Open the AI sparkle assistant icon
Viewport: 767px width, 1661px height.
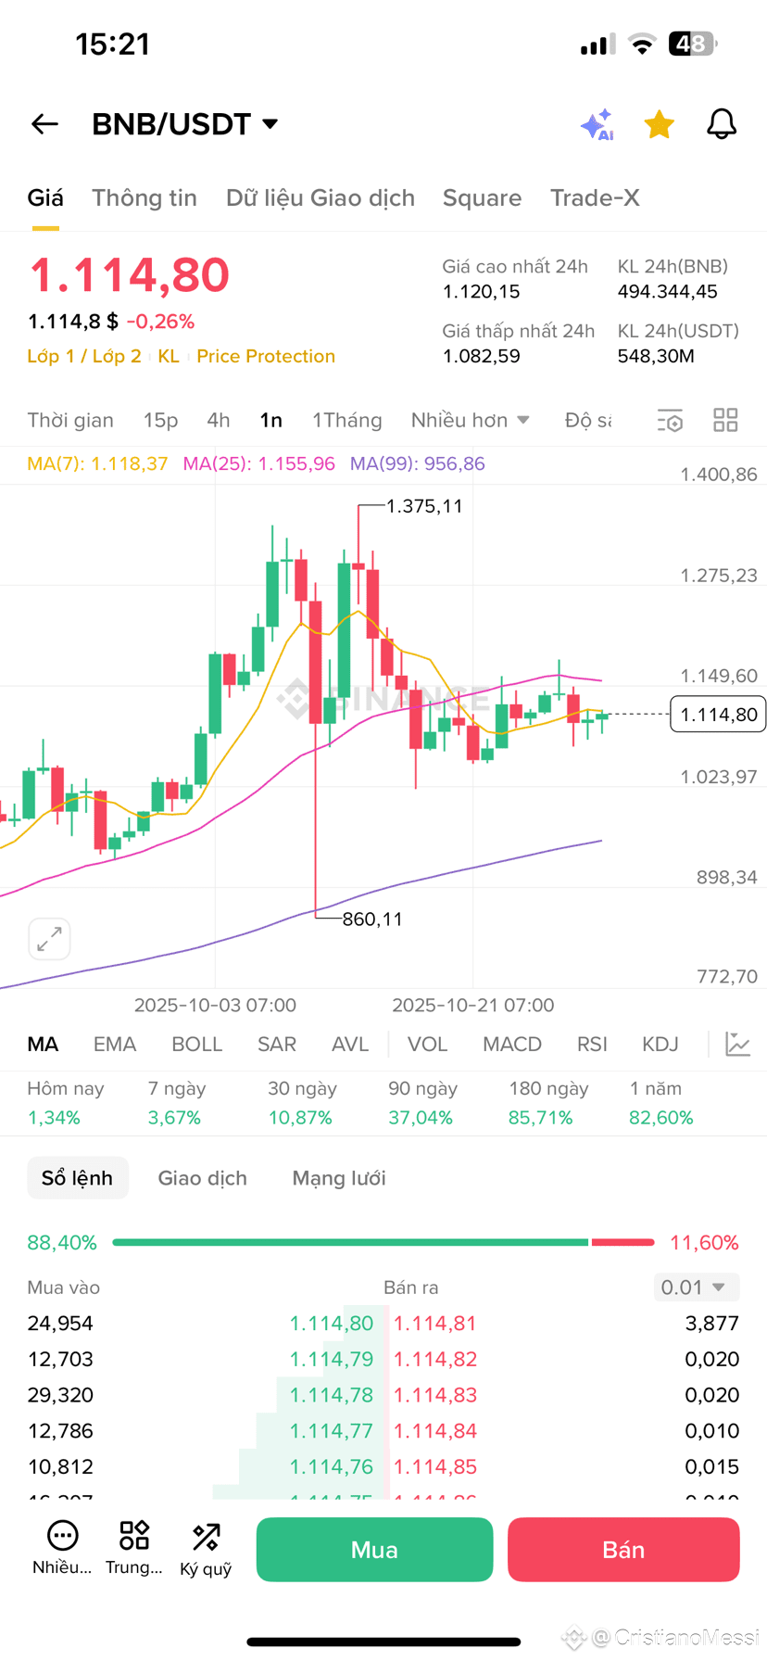597,124
